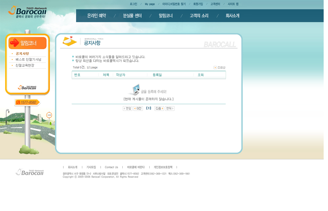Screen dimensions: 328x211
Task: Jump to last page with 맨뒤 button
Action: click(x=170, y=108)
